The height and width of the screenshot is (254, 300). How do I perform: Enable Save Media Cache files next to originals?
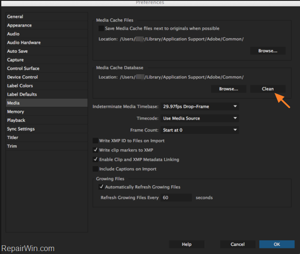tap(101, 28)
